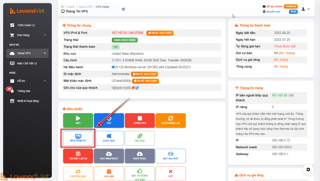Image resolution: width=320 pixels, height=181 pixels.
Task: Open WEB REMOTE VNC console
Action: click(78, 138)
